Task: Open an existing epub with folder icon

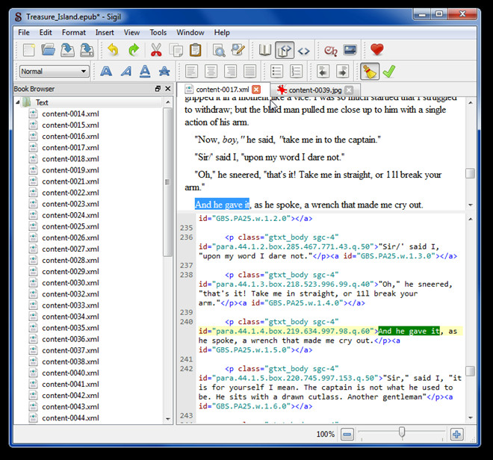Action: coord(48,50)
